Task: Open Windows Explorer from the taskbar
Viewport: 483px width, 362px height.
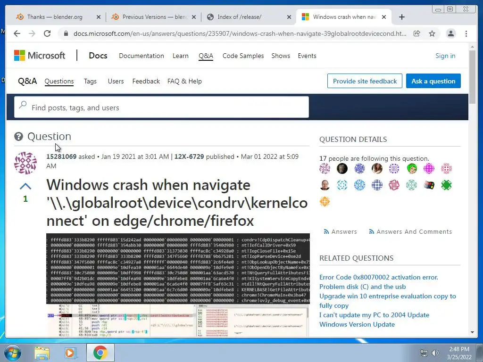Action: (x=42, y=353)
